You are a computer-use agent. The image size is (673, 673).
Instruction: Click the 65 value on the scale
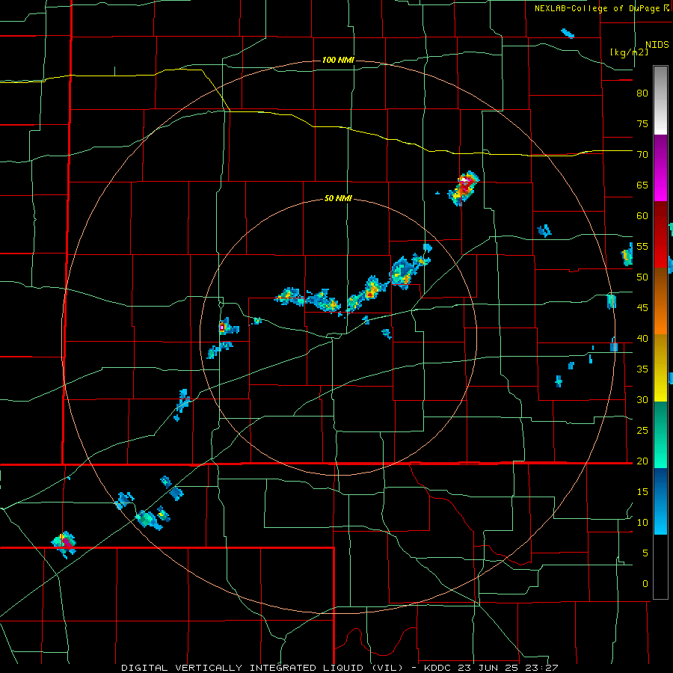[x=642, y=185]
